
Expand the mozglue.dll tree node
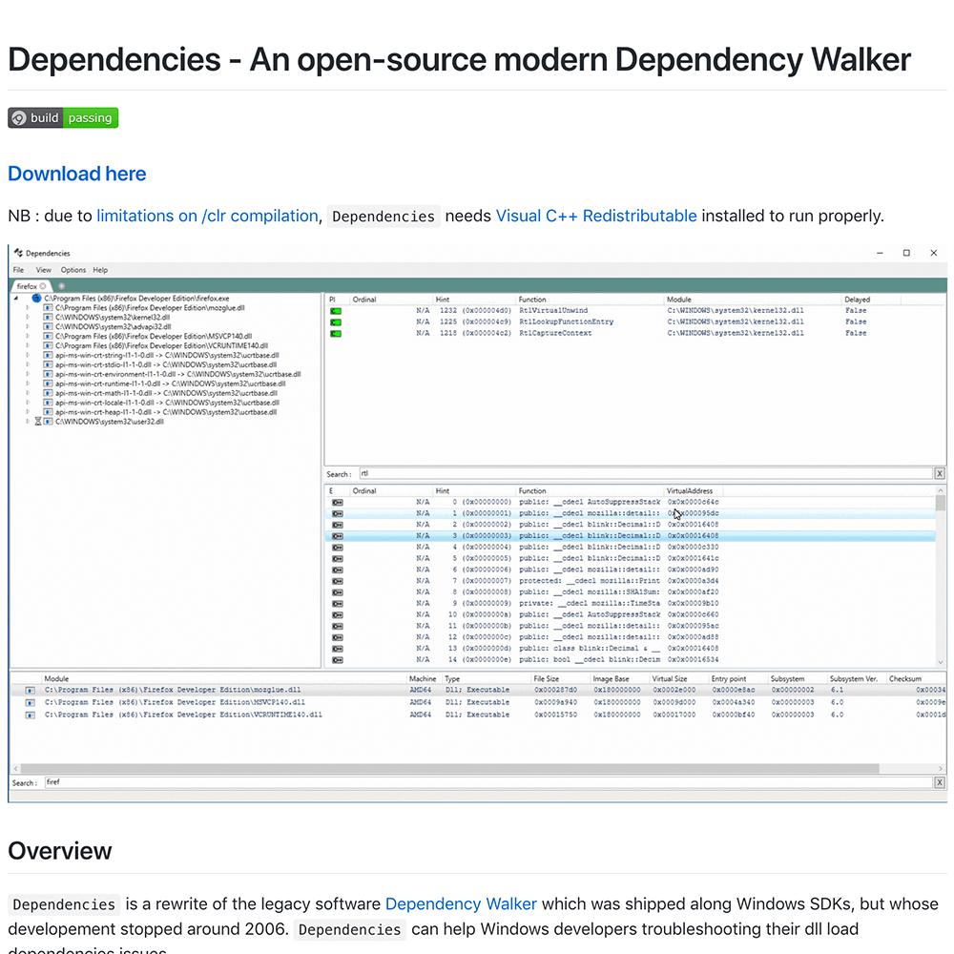tap(28, 308)
